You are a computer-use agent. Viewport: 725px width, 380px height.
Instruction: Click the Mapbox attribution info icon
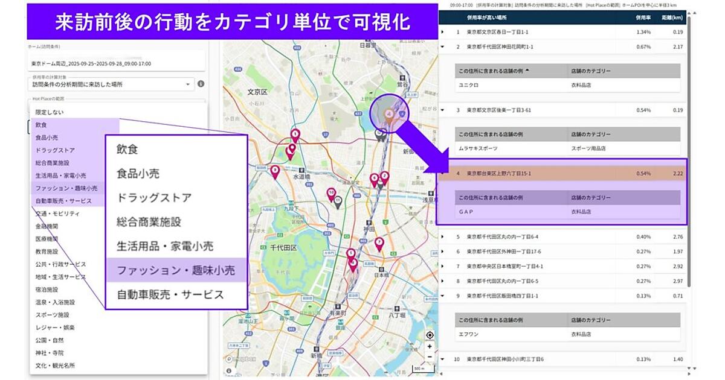coord(229,372)
